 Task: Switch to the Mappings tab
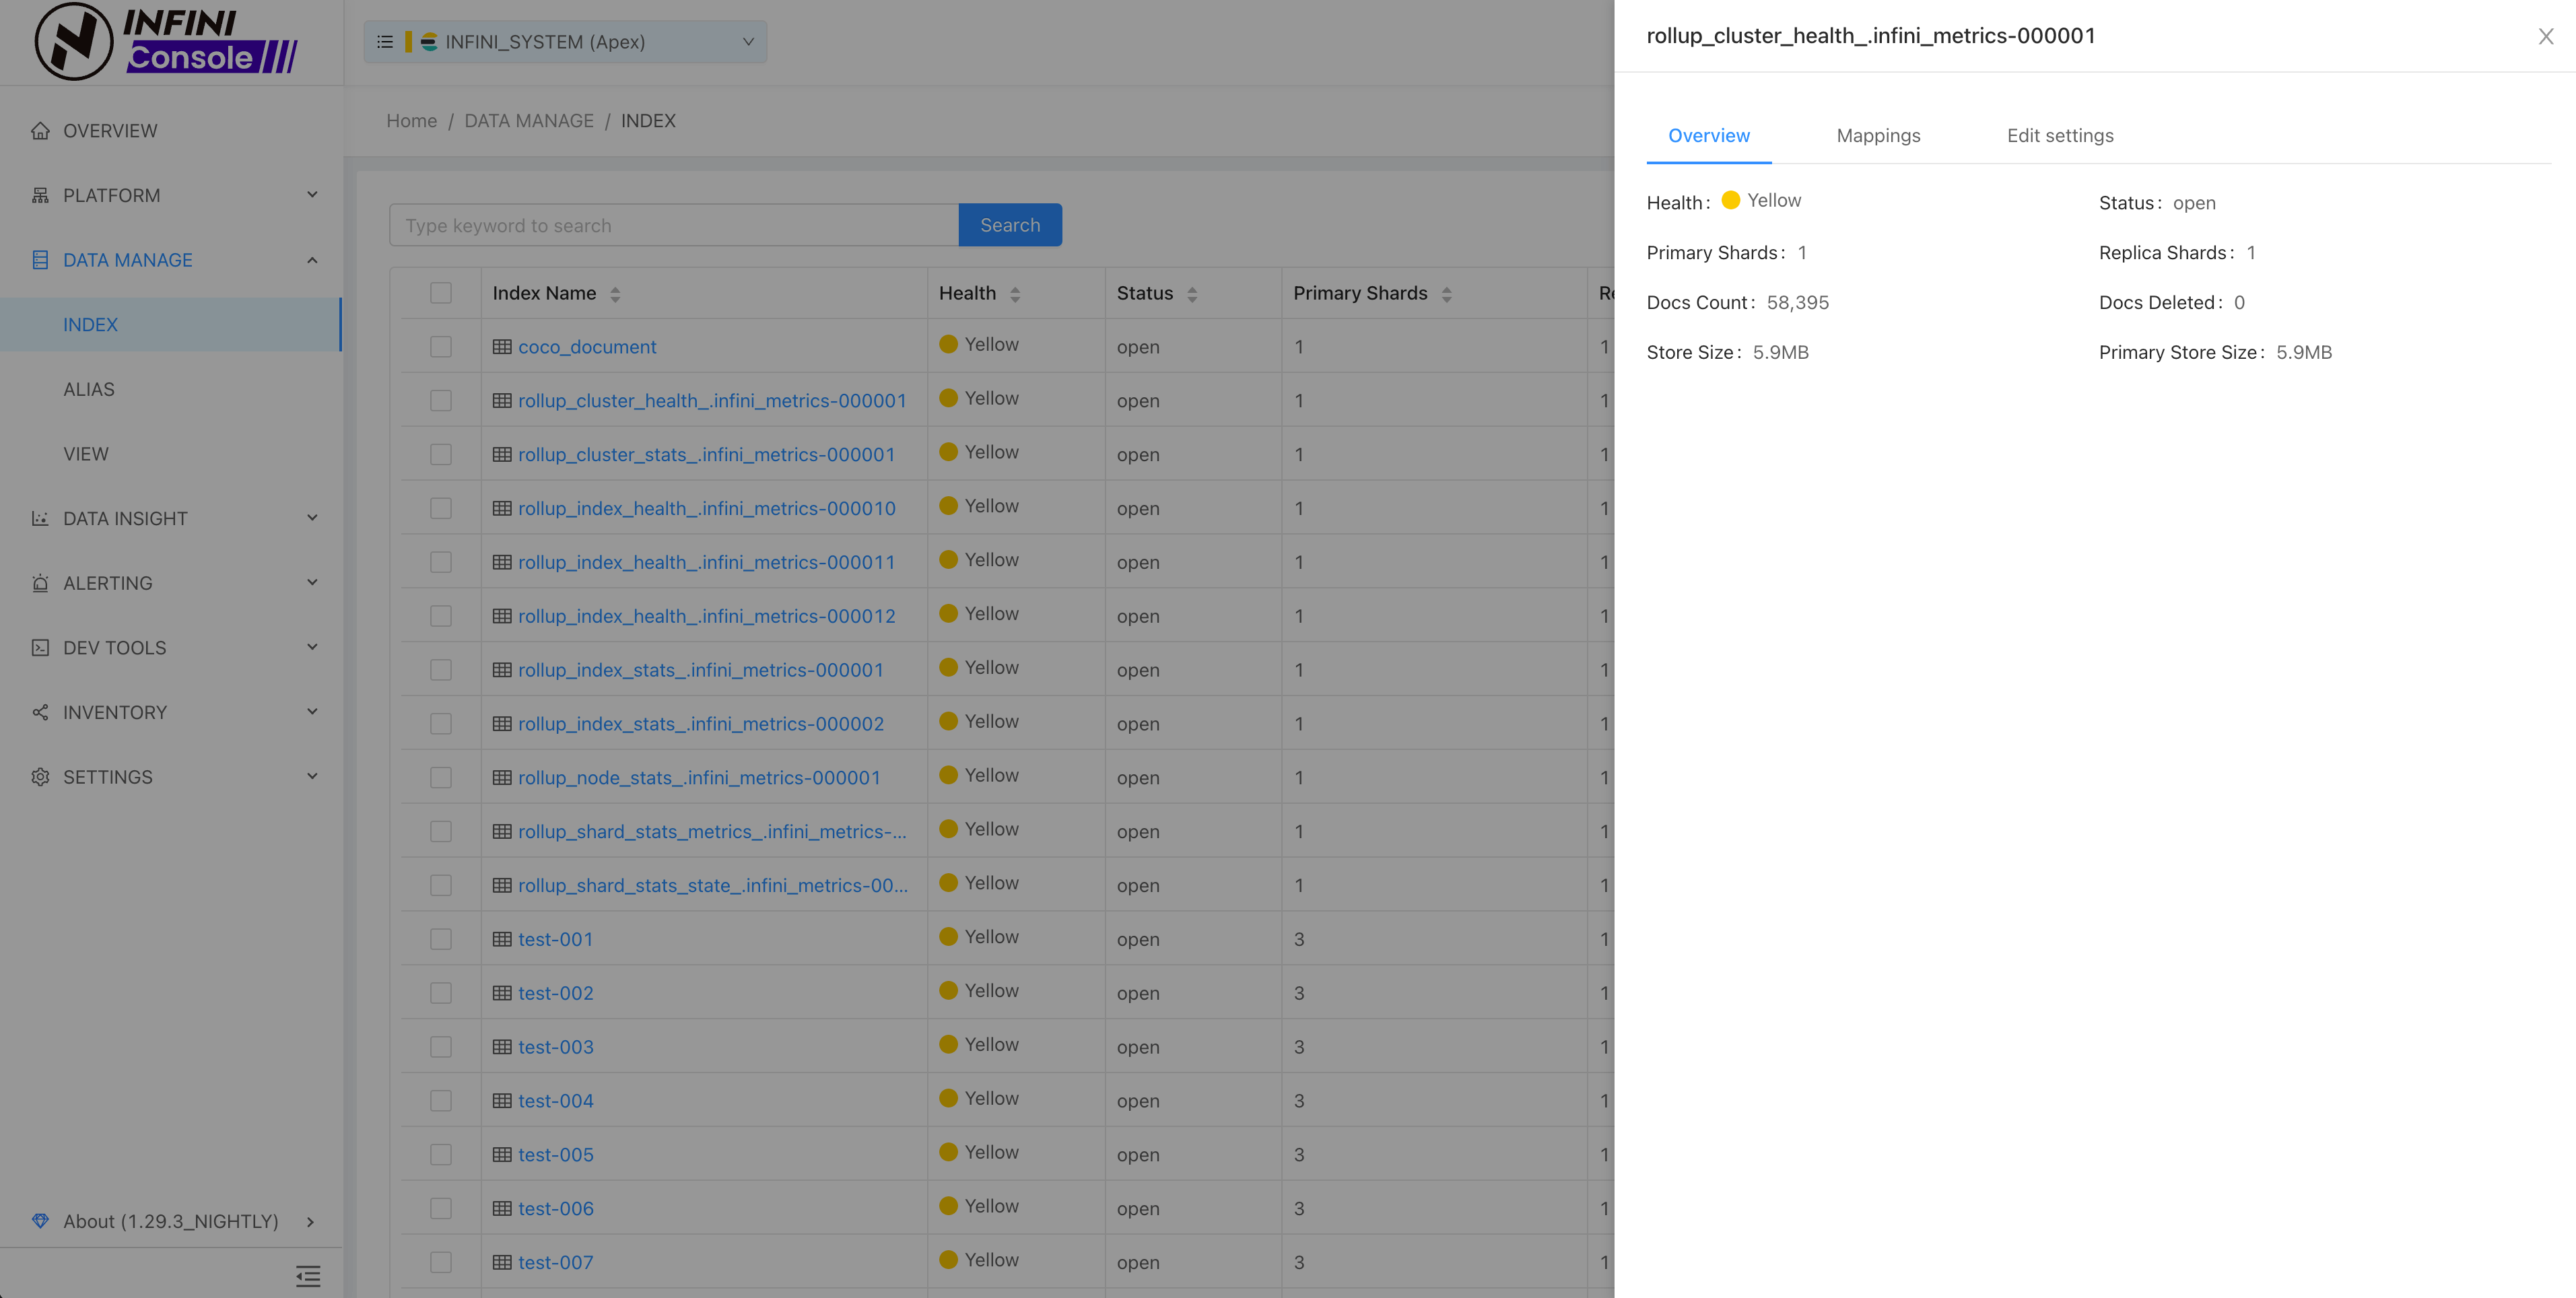(x=1878, y=136)
